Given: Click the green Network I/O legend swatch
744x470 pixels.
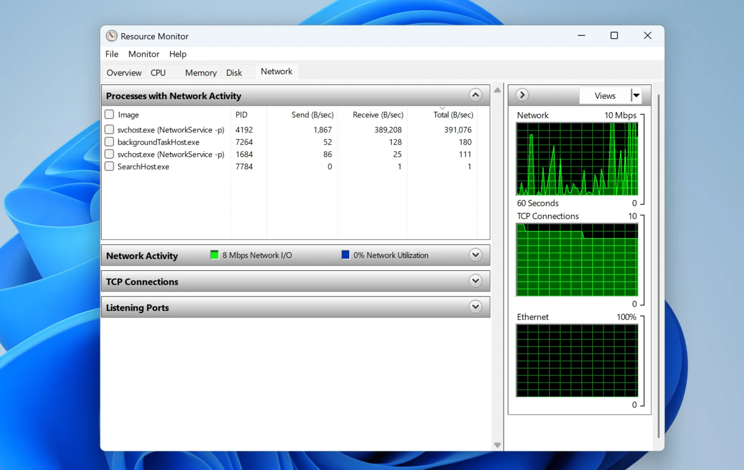Looking at the screenshot, I should click(214, 255).
